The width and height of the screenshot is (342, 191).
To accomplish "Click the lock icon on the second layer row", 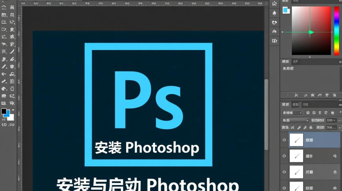I will (x=335, y=156).
